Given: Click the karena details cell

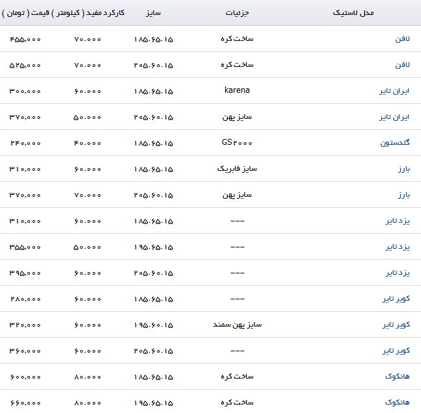Looking at the screenshot, I should click(237, 90).
